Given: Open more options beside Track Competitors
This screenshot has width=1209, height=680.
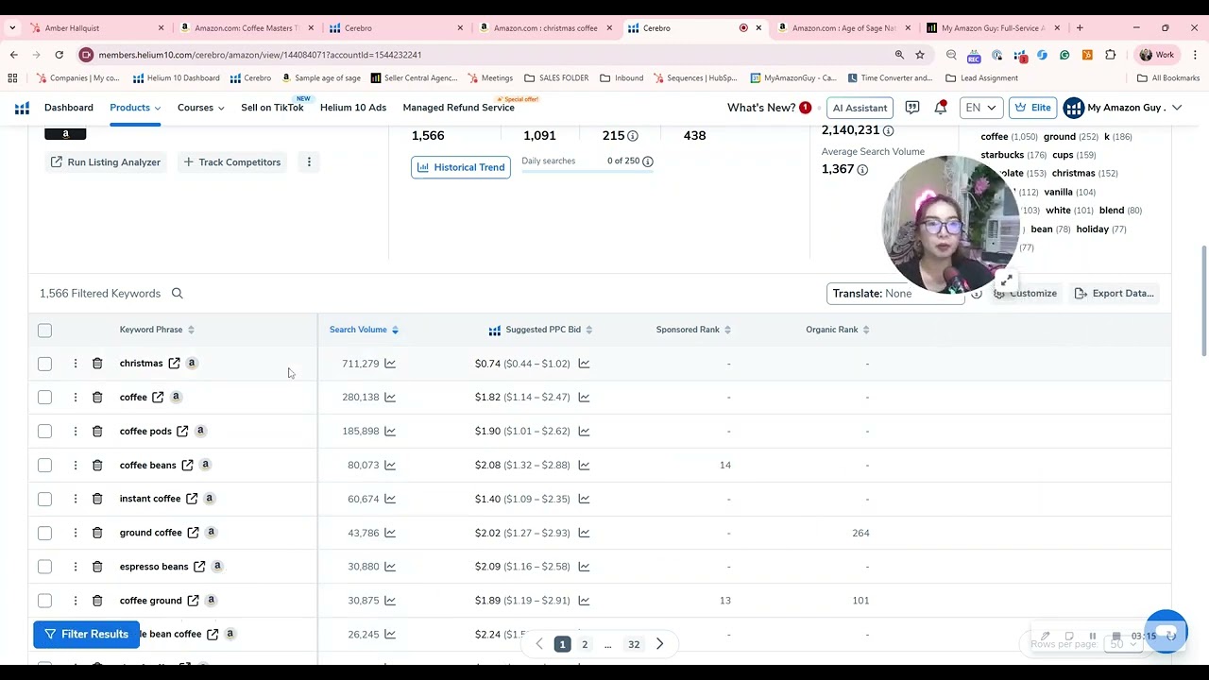Looking at the screenshot, I should click(309, 162).
